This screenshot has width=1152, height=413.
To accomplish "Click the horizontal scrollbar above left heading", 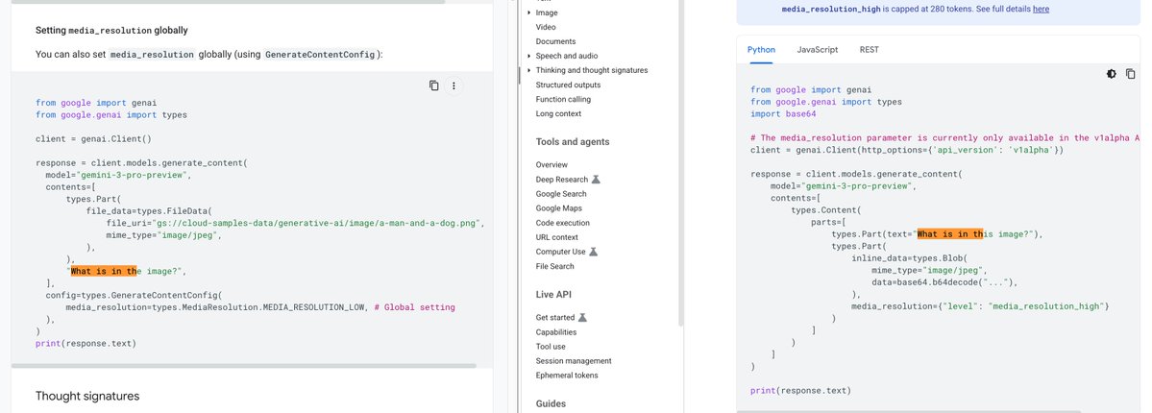I will (x=228, y=2).
